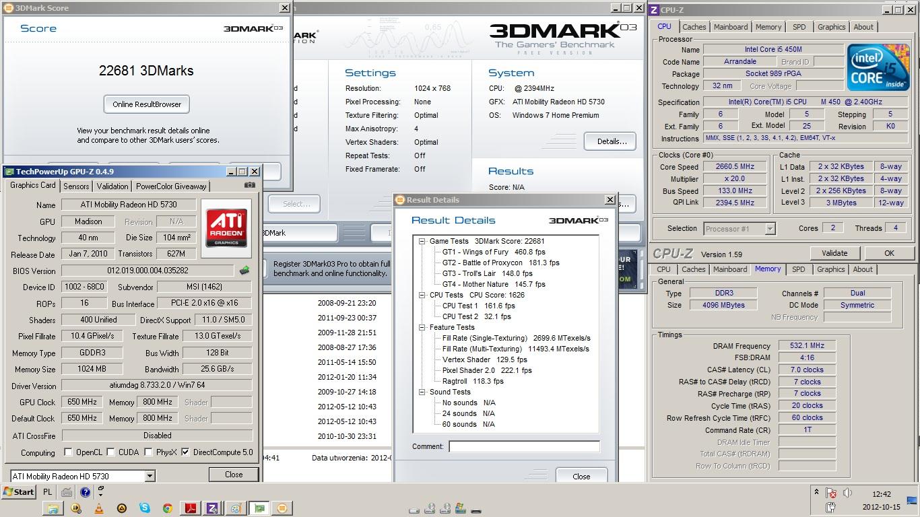Click the blue help question mark icon

tap(86, 492)
